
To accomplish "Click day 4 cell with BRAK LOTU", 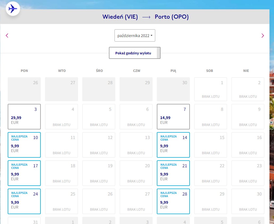I will [x=62, y=117].
